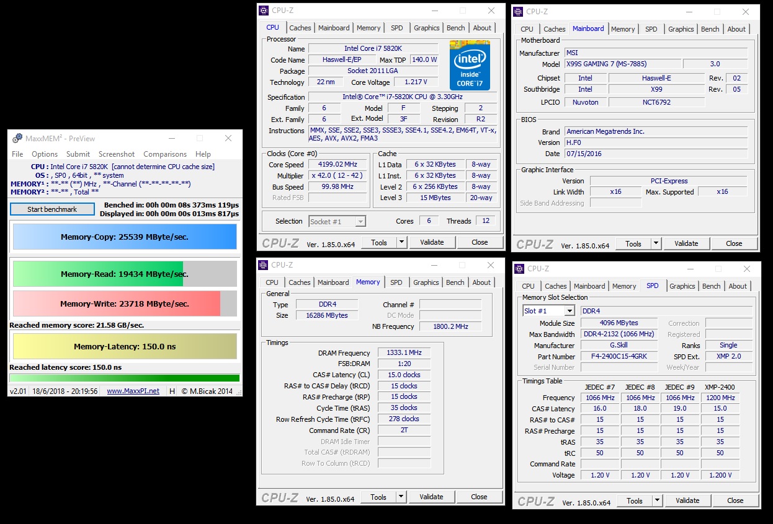Open Tools dropdown arrow in Mainboard window

pos(656,243)
